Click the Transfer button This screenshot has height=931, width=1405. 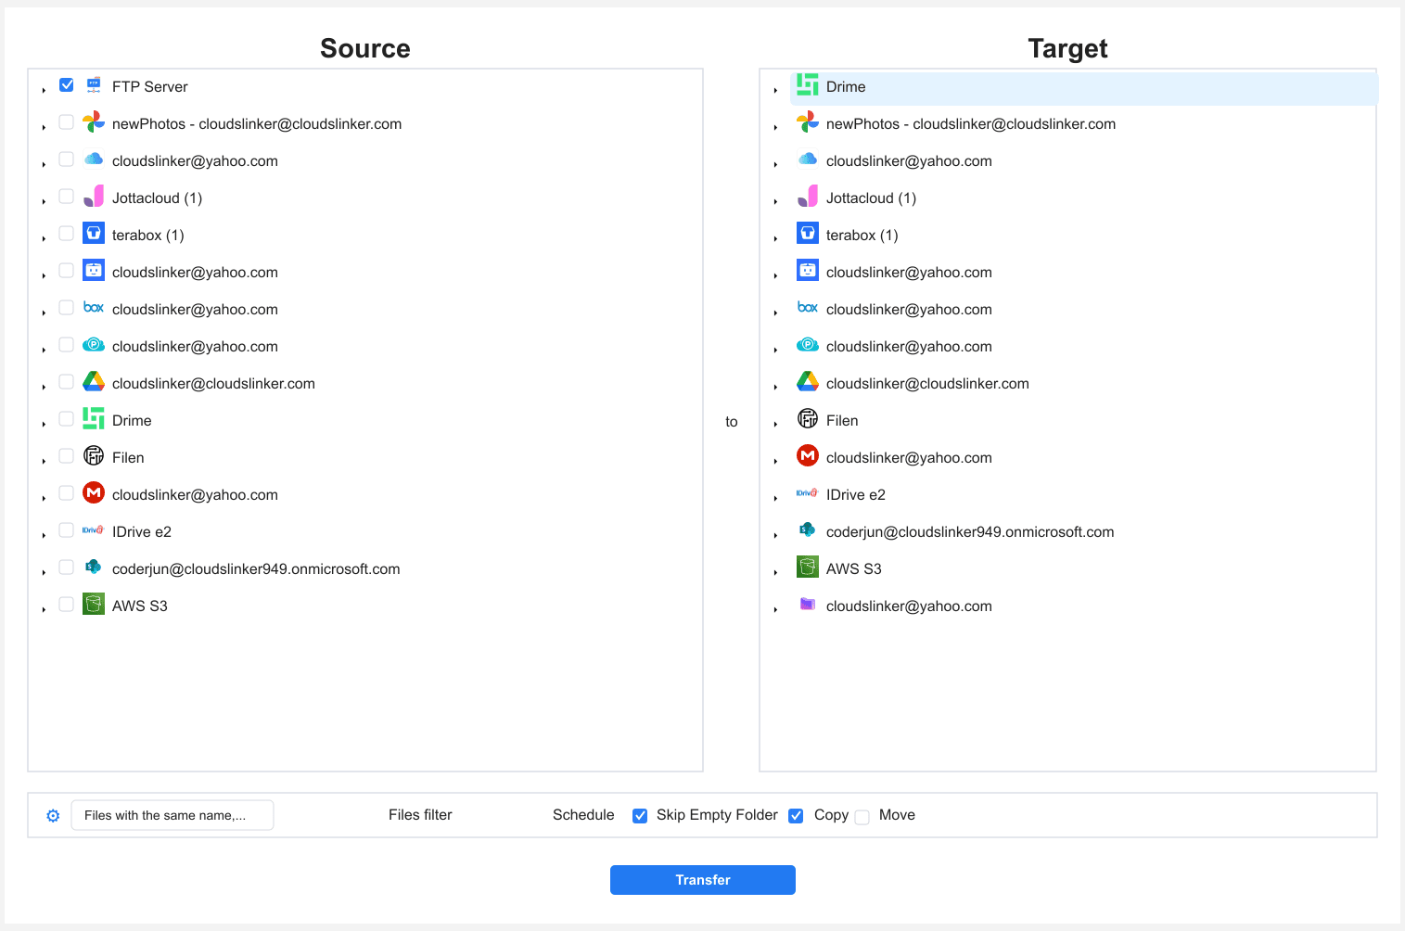(703, 880)
